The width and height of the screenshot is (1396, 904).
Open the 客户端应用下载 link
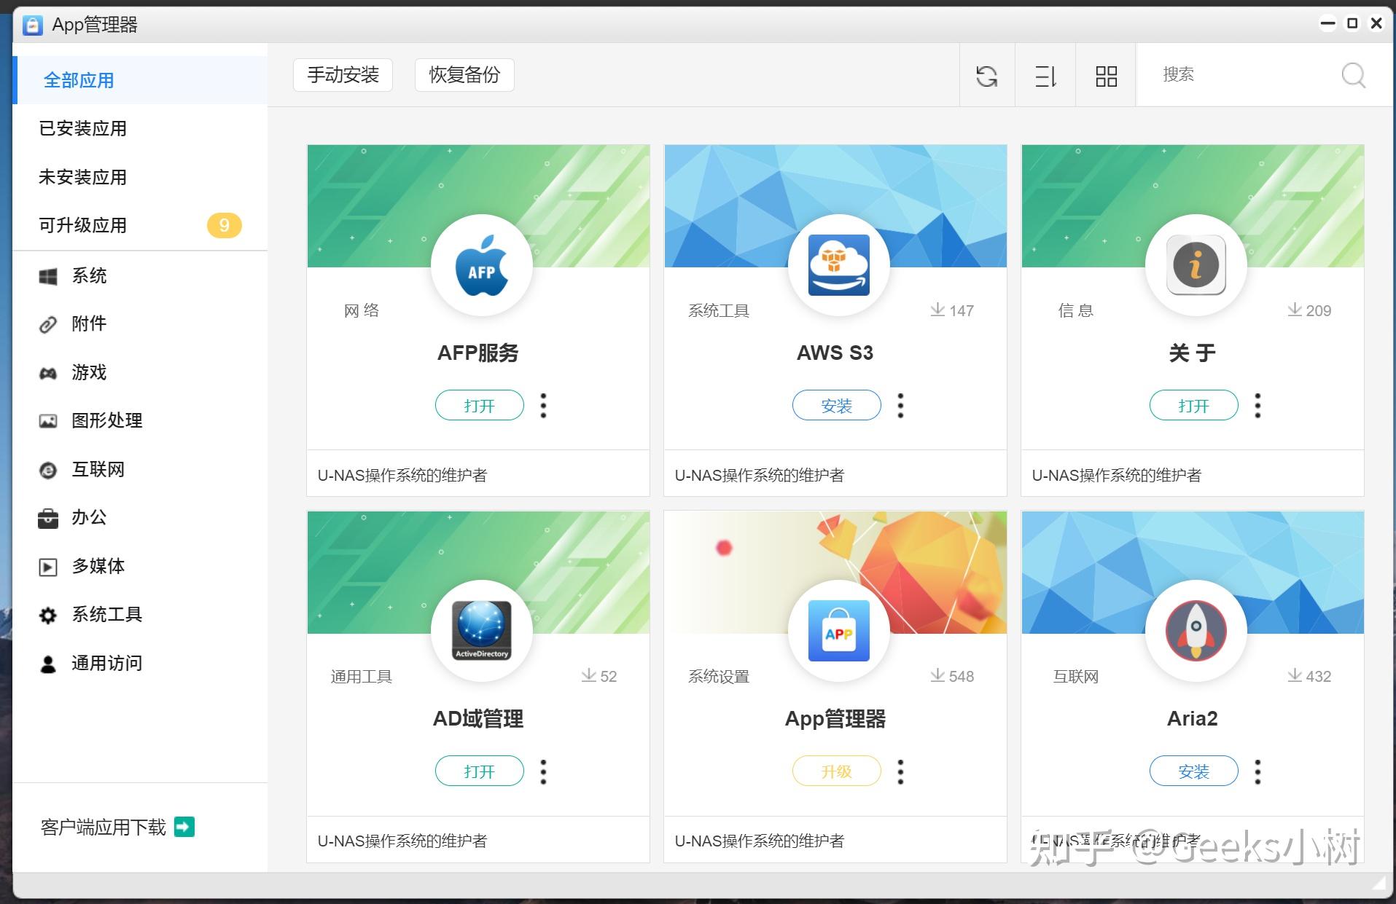104,827
